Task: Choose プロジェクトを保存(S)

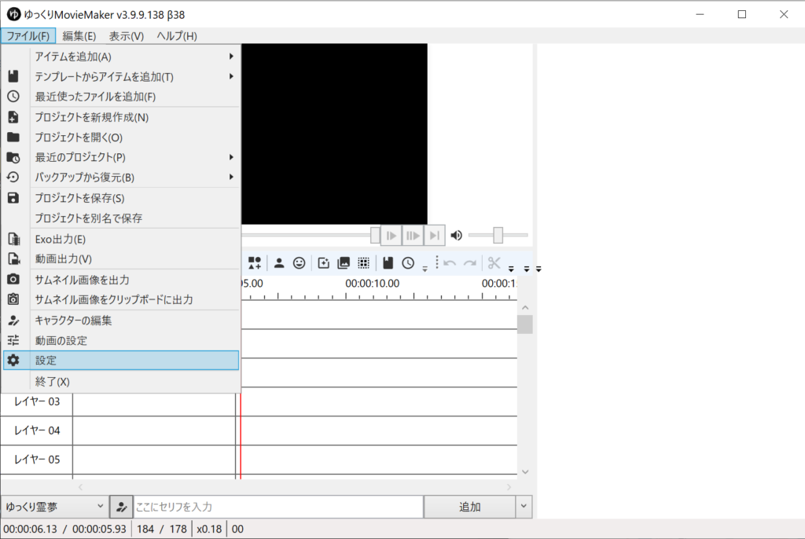Action: point(121,198)
